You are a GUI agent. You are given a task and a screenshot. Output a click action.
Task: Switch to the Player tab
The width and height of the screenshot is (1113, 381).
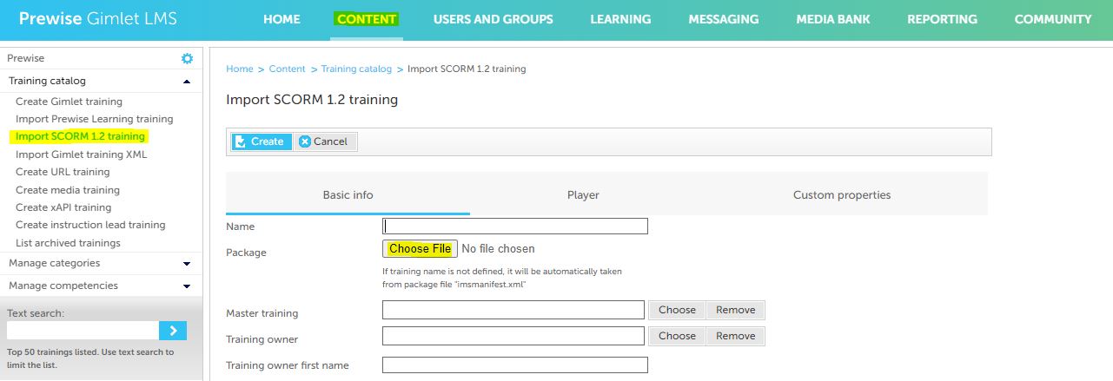point(583,194)
